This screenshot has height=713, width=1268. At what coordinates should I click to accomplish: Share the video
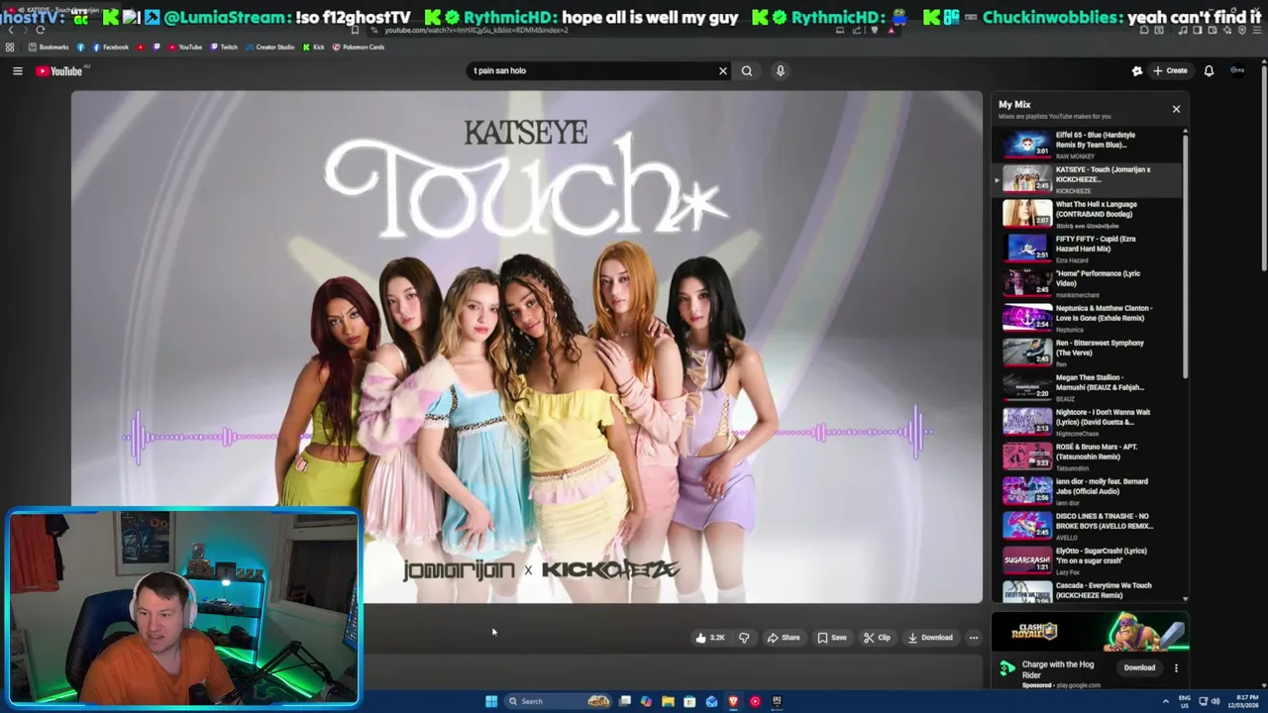783,638
